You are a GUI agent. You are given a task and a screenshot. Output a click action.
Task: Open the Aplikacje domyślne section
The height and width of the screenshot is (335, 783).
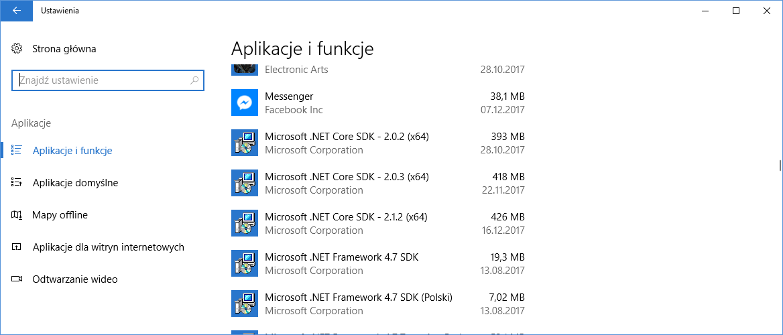pyautogui.click(x=75, y=183)
